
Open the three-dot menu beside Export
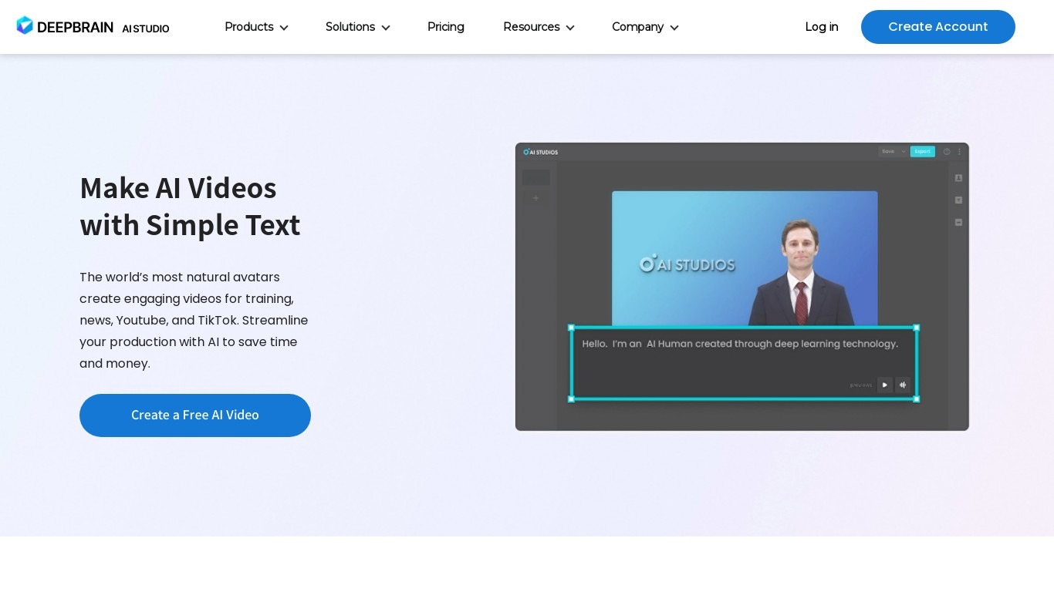959,151
